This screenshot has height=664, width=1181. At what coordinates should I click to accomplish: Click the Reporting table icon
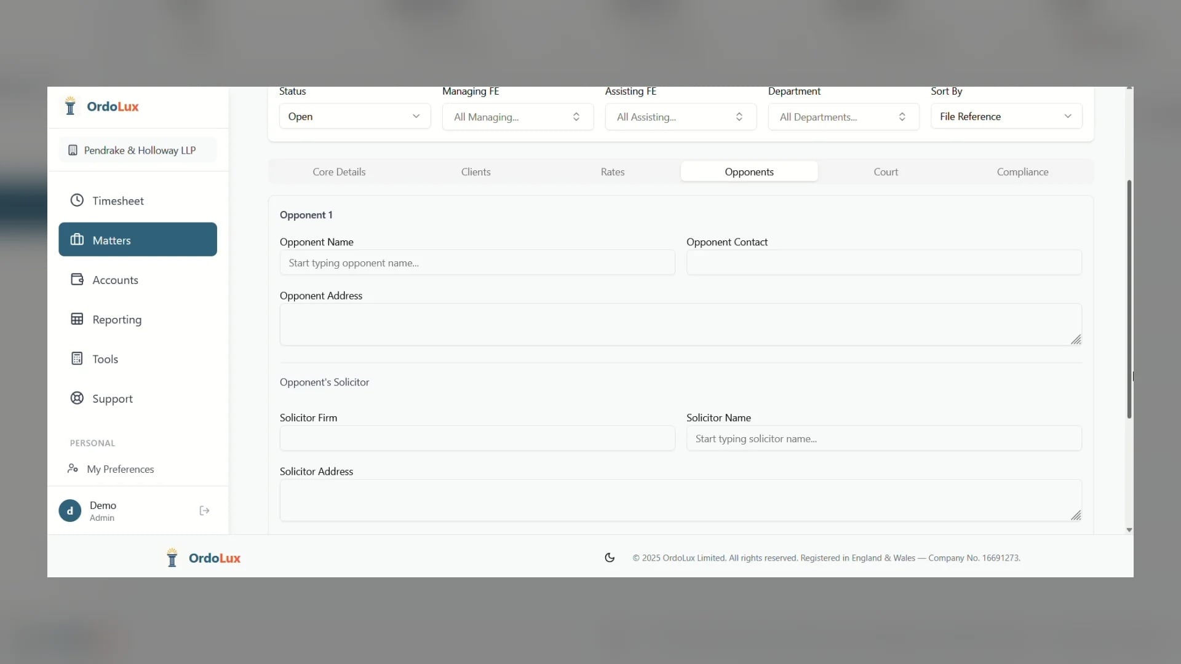pos(77,319)
